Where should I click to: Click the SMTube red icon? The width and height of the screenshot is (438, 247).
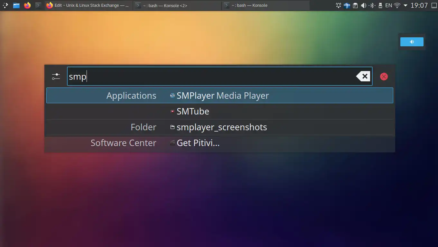(172, 111)
